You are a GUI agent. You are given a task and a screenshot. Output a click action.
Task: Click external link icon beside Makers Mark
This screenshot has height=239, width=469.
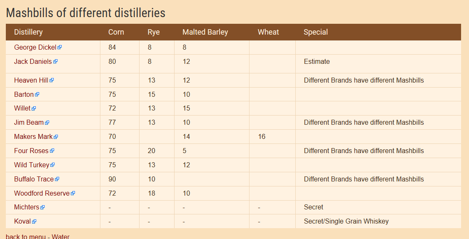pos(56,136)
